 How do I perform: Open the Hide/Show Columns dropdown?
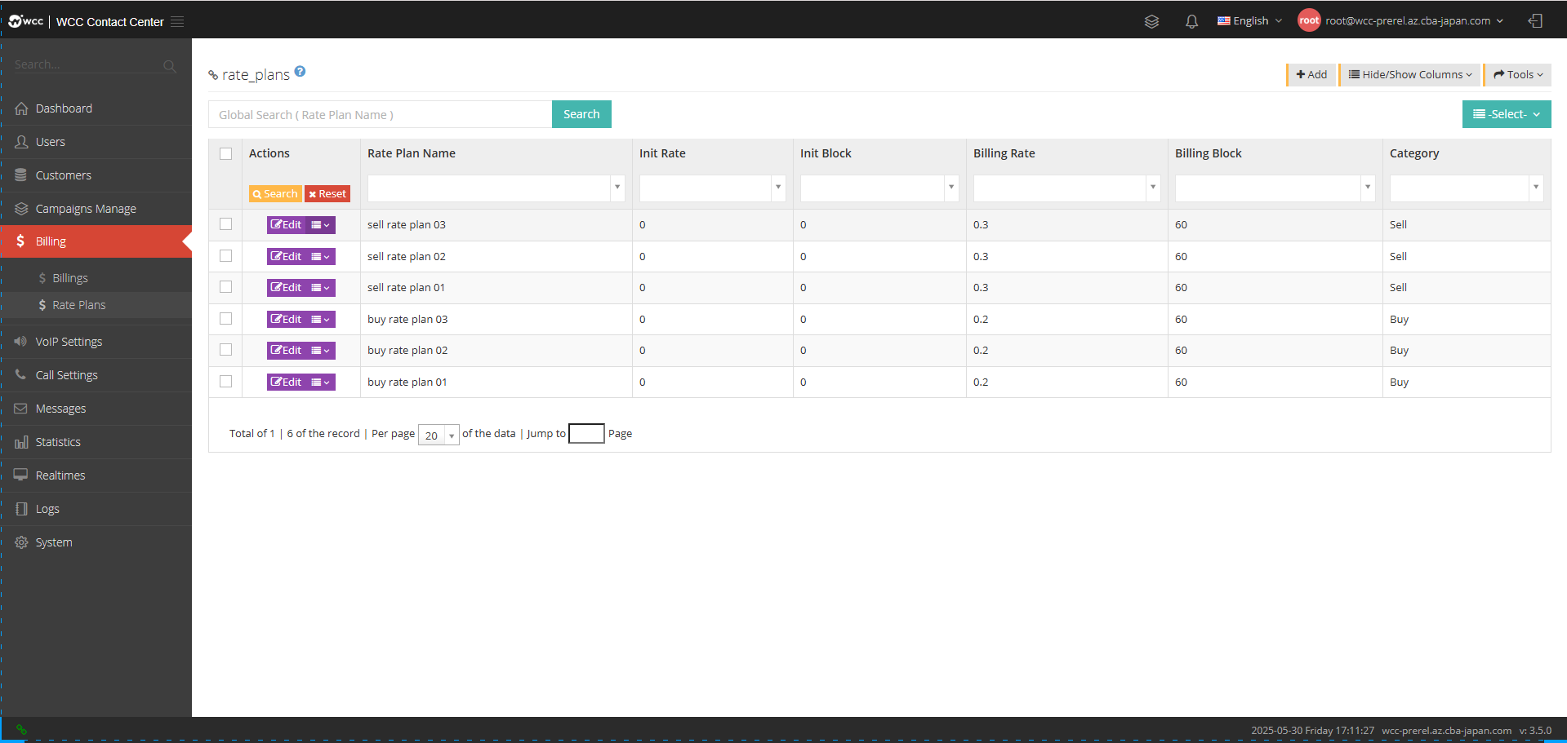(1410, 74)
